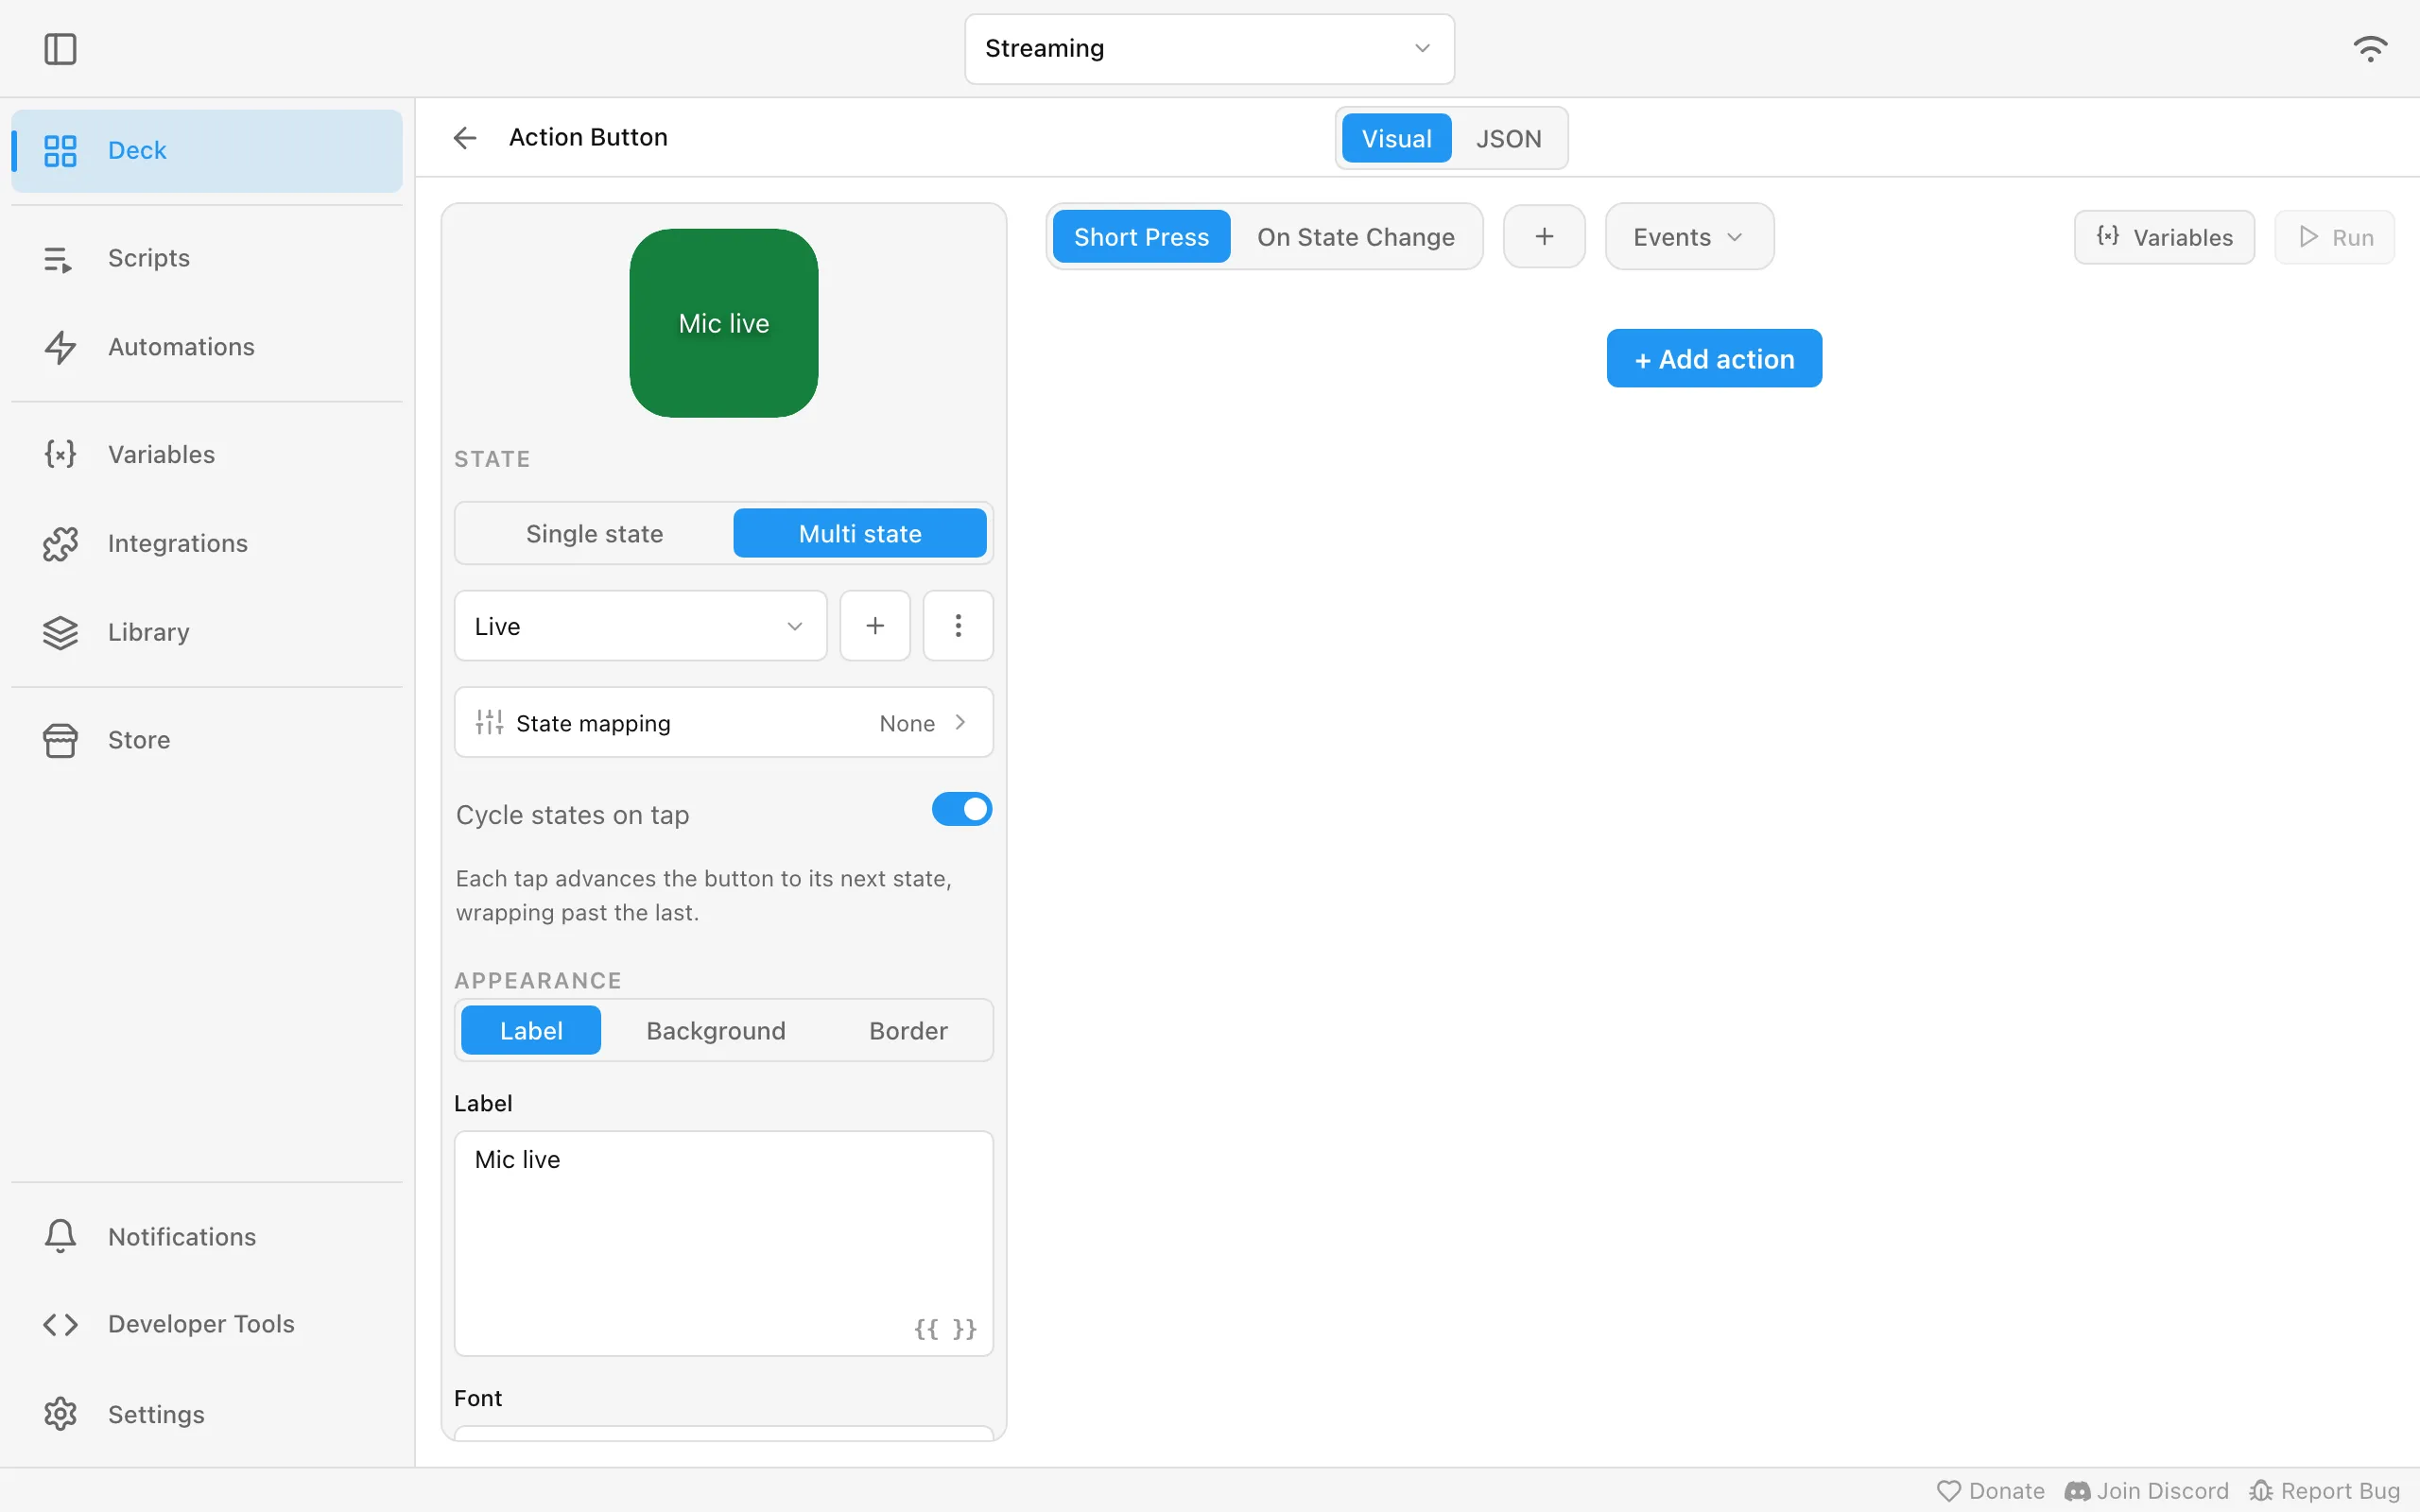The image size is (2420, 1512).
Task: Add a new state with plus icon
Action: coord(875,626)
